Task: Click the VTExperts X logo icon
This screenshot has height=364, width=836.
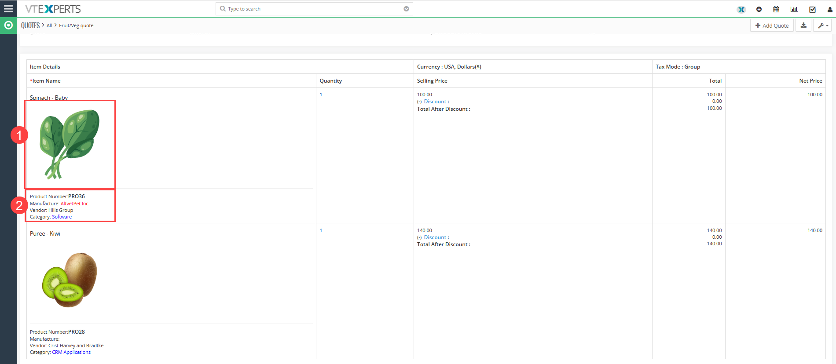Action: [x=741, y=9]
